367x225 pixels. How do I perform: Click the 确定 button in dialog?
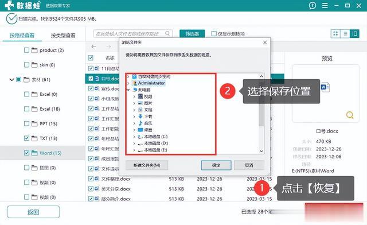click(x=216, y=165)
